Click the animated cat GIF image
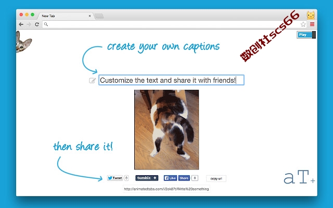The image size is (333, 208). click(166, 129)
